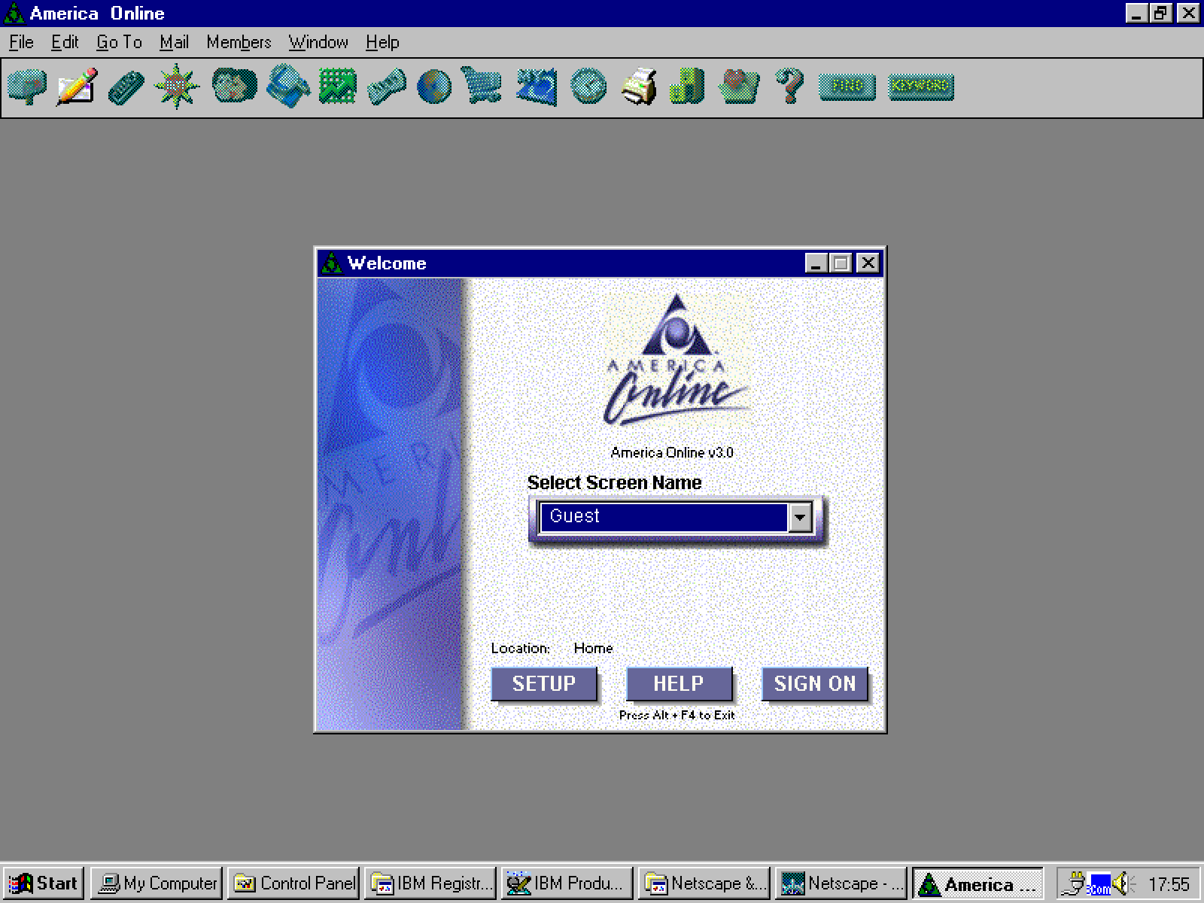The image size is (1204, 903).
Task: Switch to My Computer in taskbar
Action: coord(157,883)
